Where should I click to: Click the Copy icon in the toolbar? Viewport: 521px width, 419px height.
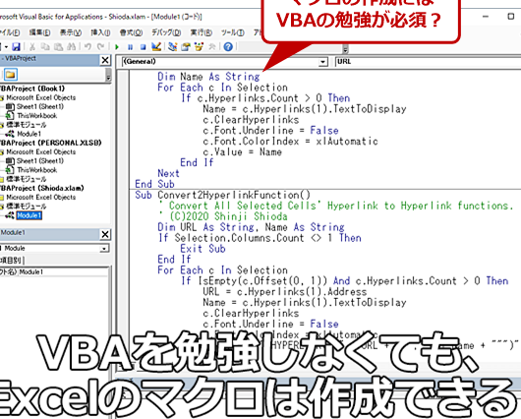(45, 46)
